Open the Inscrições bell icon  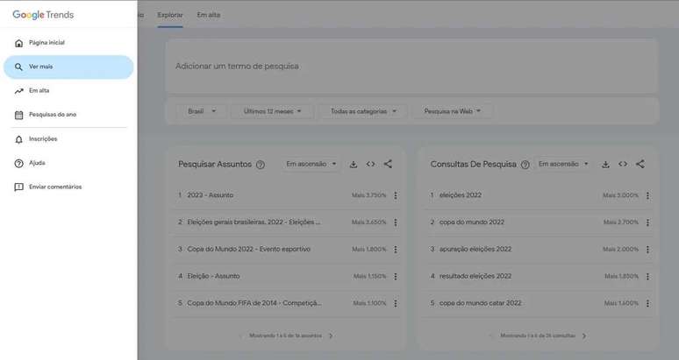pyautogui.click(x=18, y=139)
